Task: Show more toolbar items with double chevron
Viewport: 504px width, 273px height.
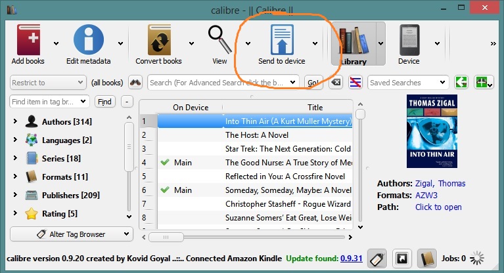Action: point(493,44)
